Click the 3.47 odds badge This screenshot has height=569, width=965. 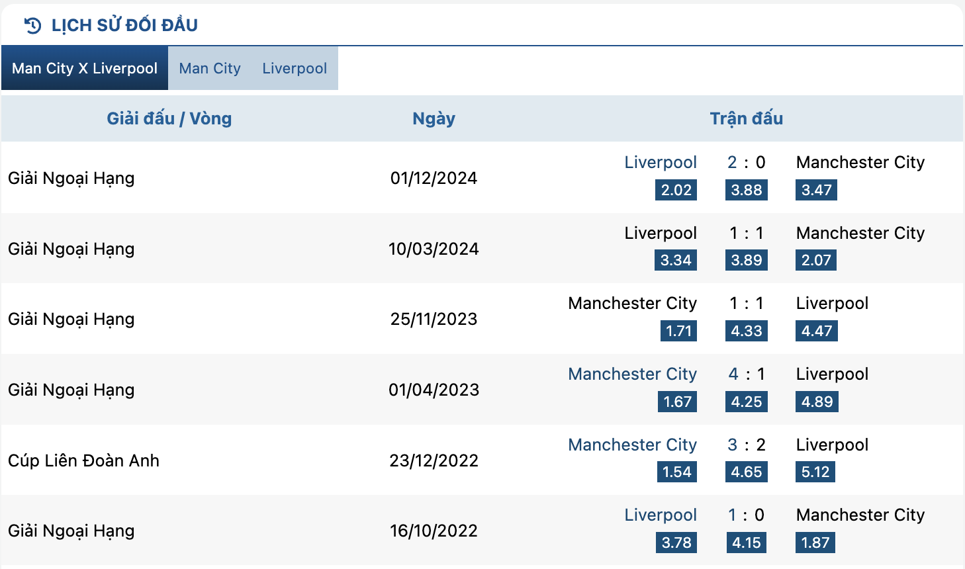[816, 190]
